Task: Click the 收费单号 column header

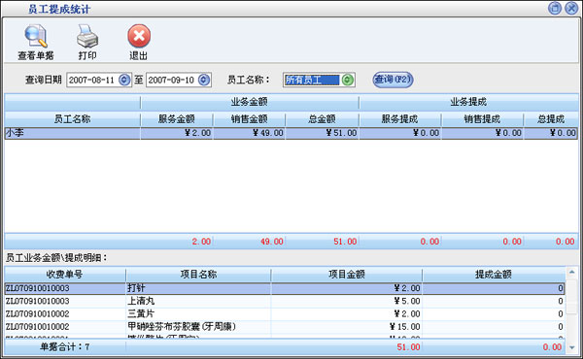Action: (65, 275)
